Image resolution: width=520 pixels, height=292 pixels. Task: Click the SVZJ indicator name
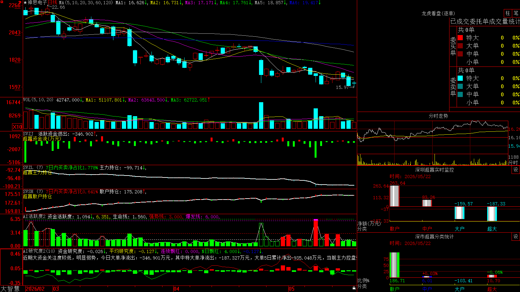(x=28, y=134)
